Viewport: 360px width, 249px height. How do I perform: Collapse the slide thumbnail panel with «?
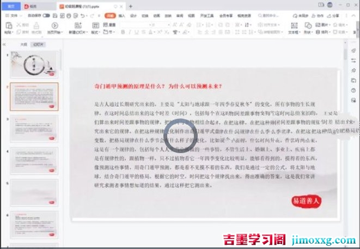click(x=4, y=44)
